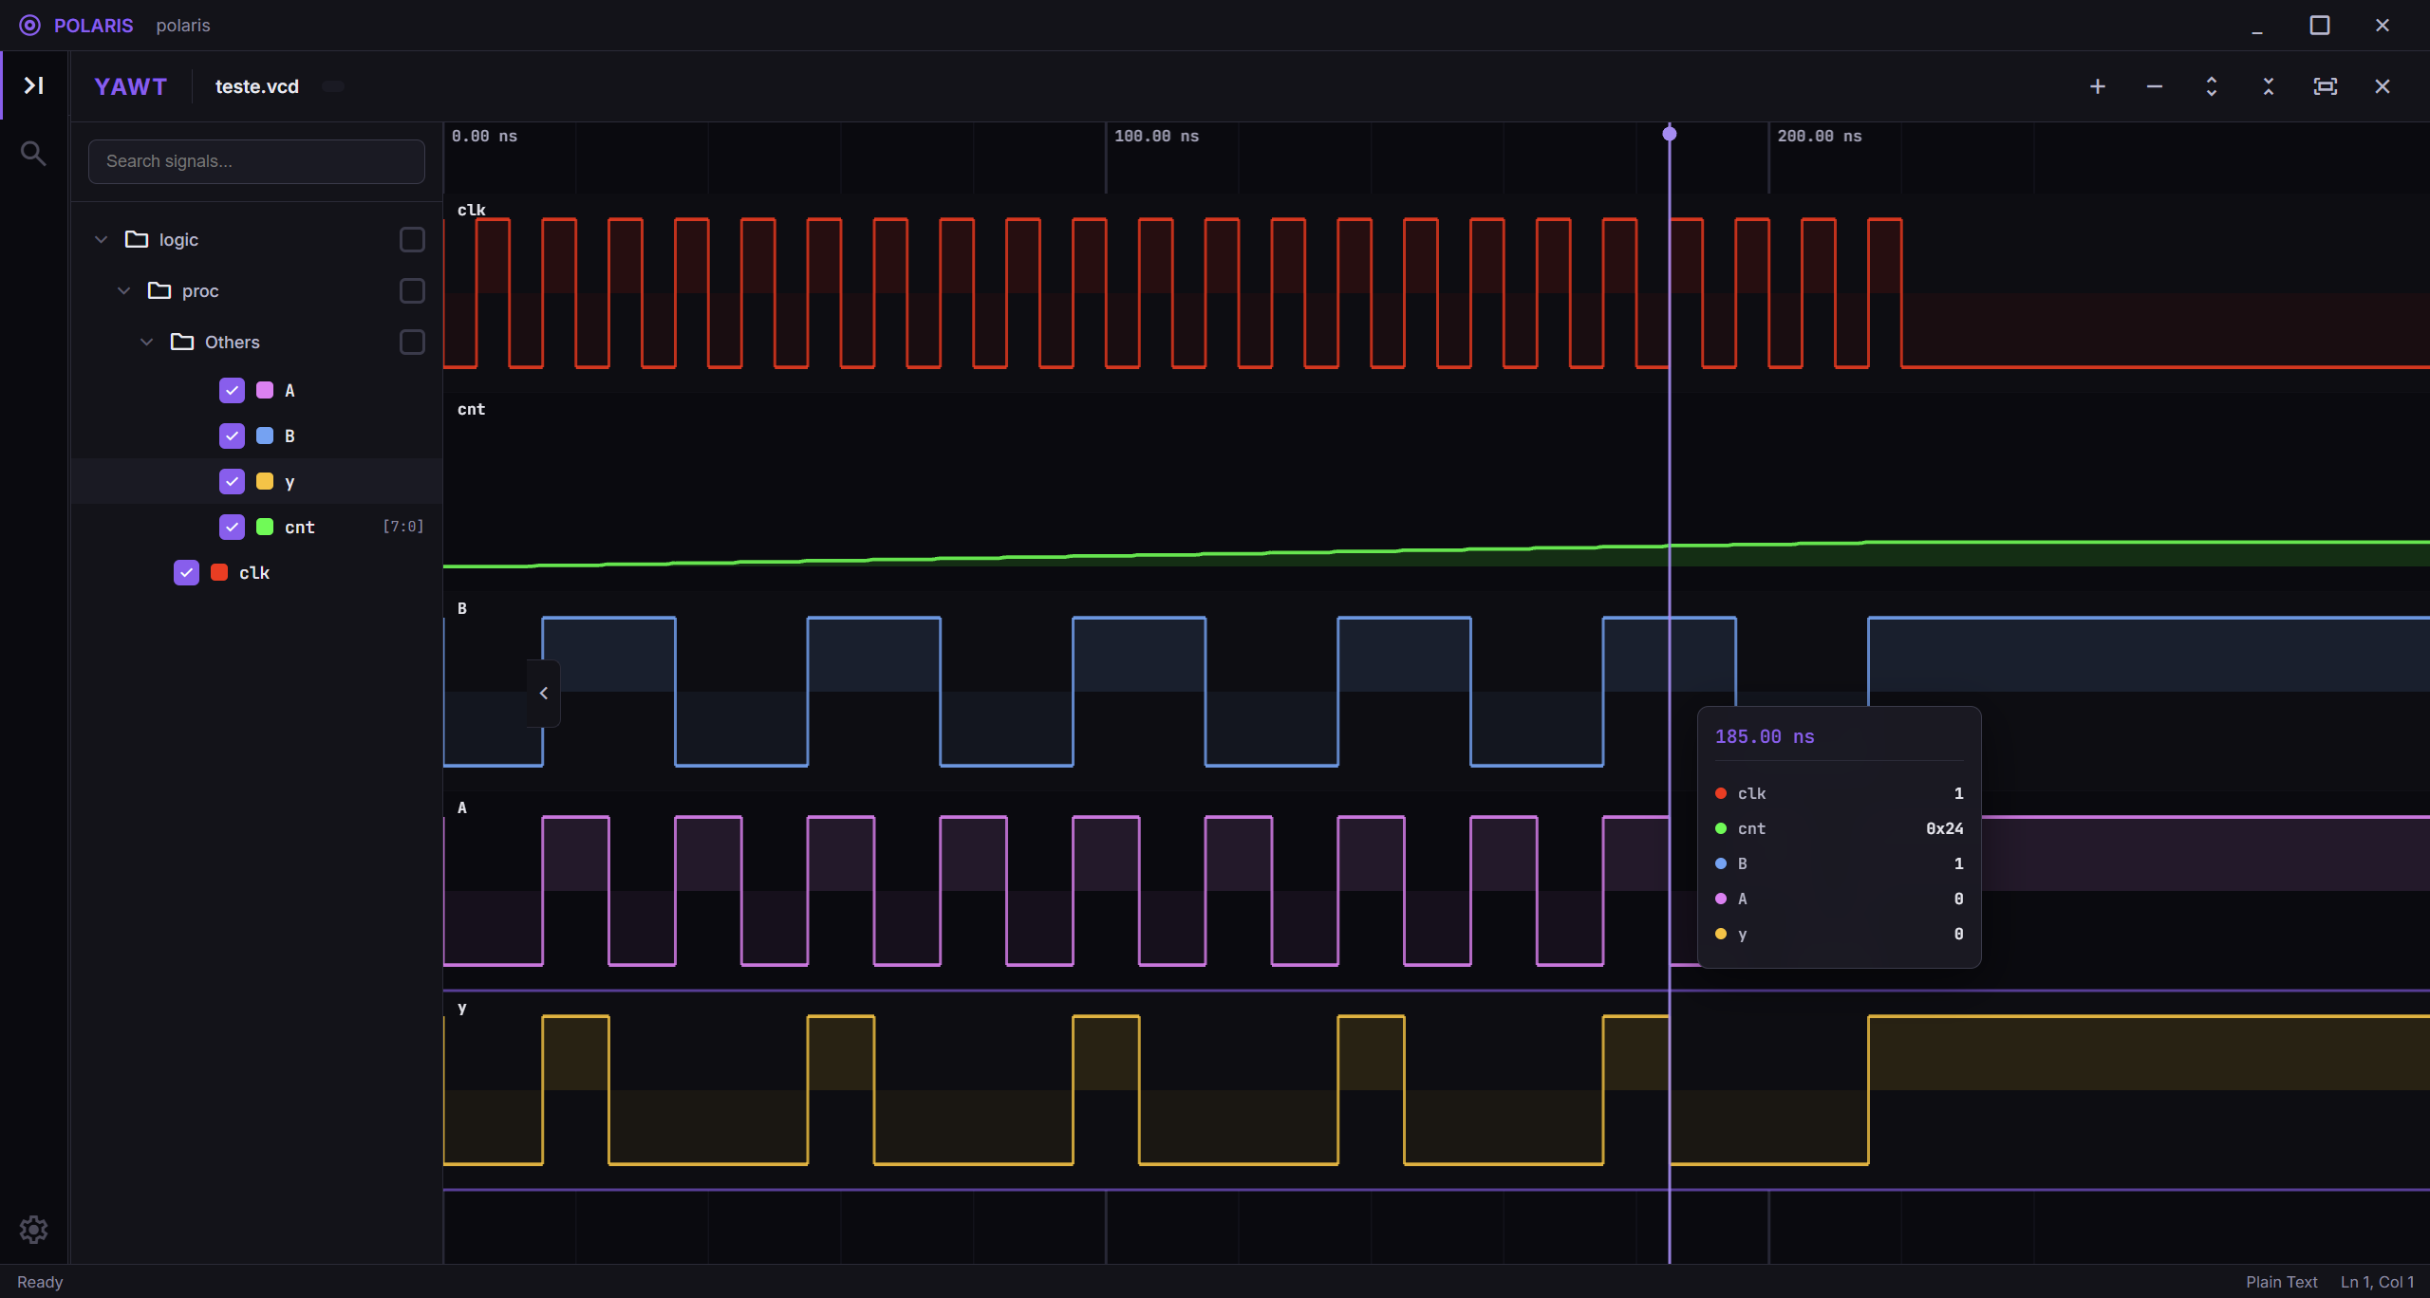Close the YAWT waveform viewer panel
Viewport: 2430px width, 1298px height.
coord(2383,86)
